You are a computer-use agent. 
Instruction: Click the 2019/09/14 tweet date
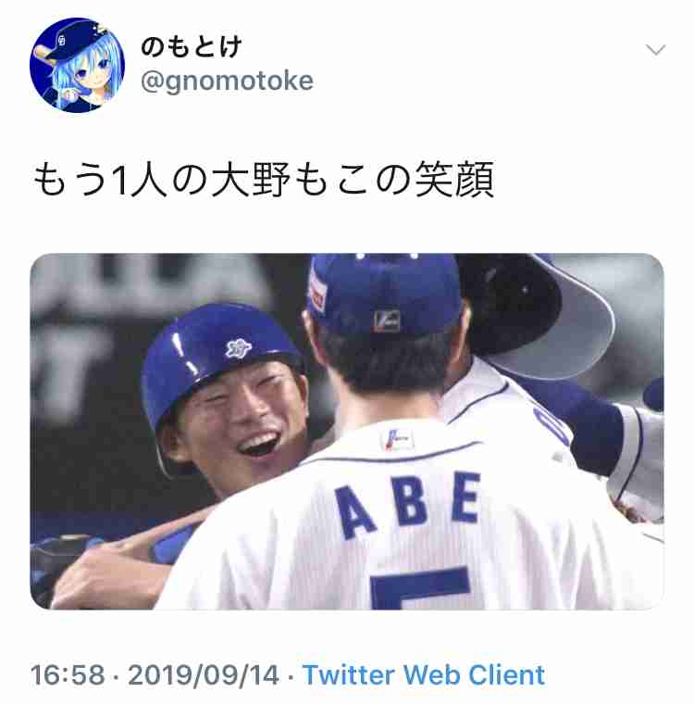pos(204,674)
